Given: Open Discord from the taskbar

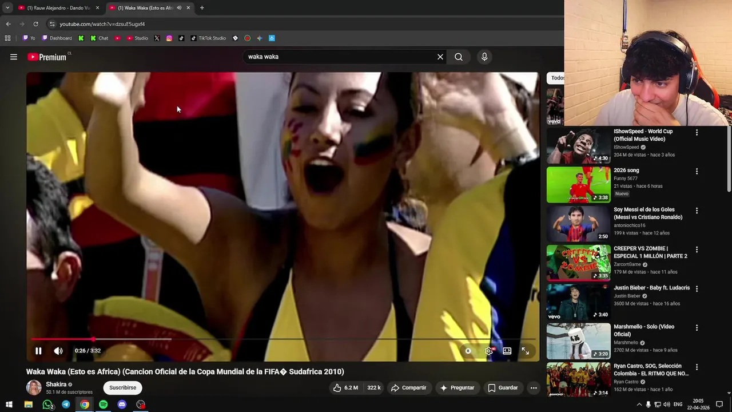Looking at the screenshot, I should point(122,405).
